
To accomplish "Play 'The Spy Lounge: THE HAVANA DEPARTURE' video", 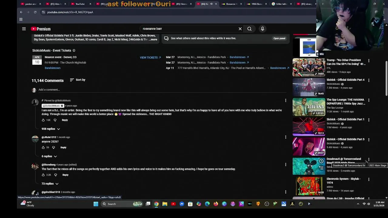I will [309, 107].
